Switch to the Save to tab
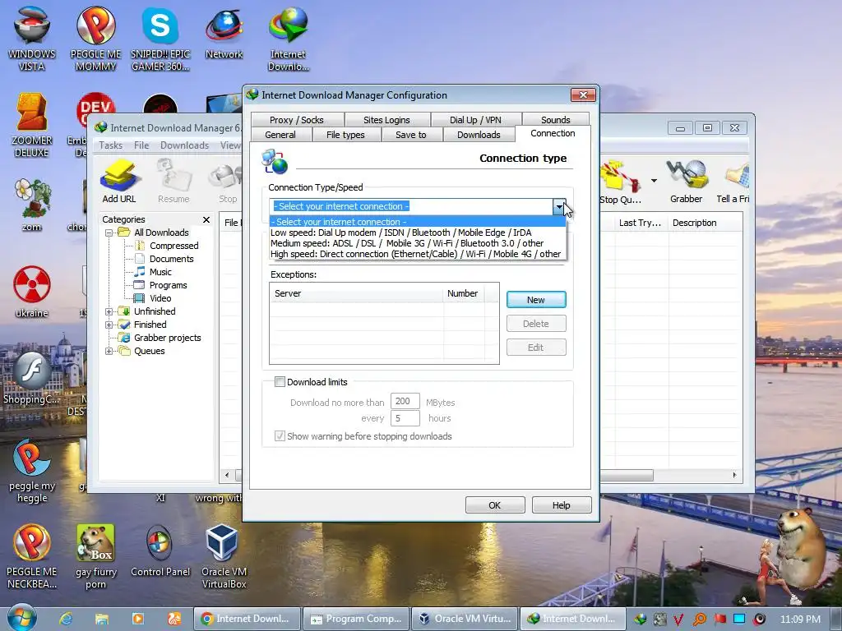The height and width of the screenshot is (631, 842). pos(411,135)
